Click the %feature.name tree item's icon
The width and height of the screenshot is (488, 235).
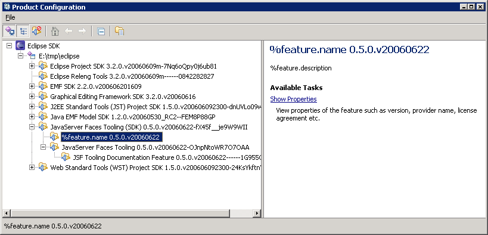click(x=54, y=137)
